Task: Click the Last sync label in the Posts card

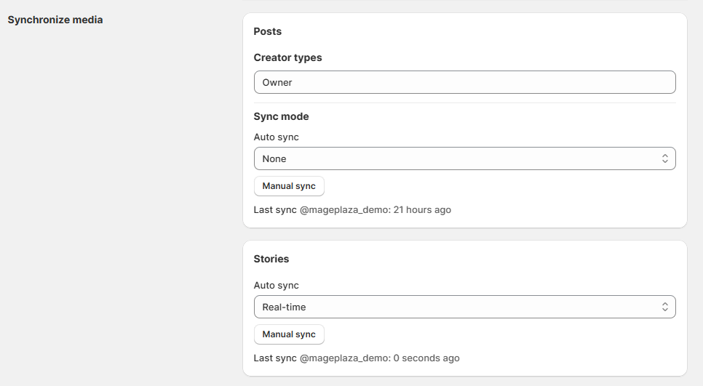Action: pyautogui.click(x=275, y=209)
